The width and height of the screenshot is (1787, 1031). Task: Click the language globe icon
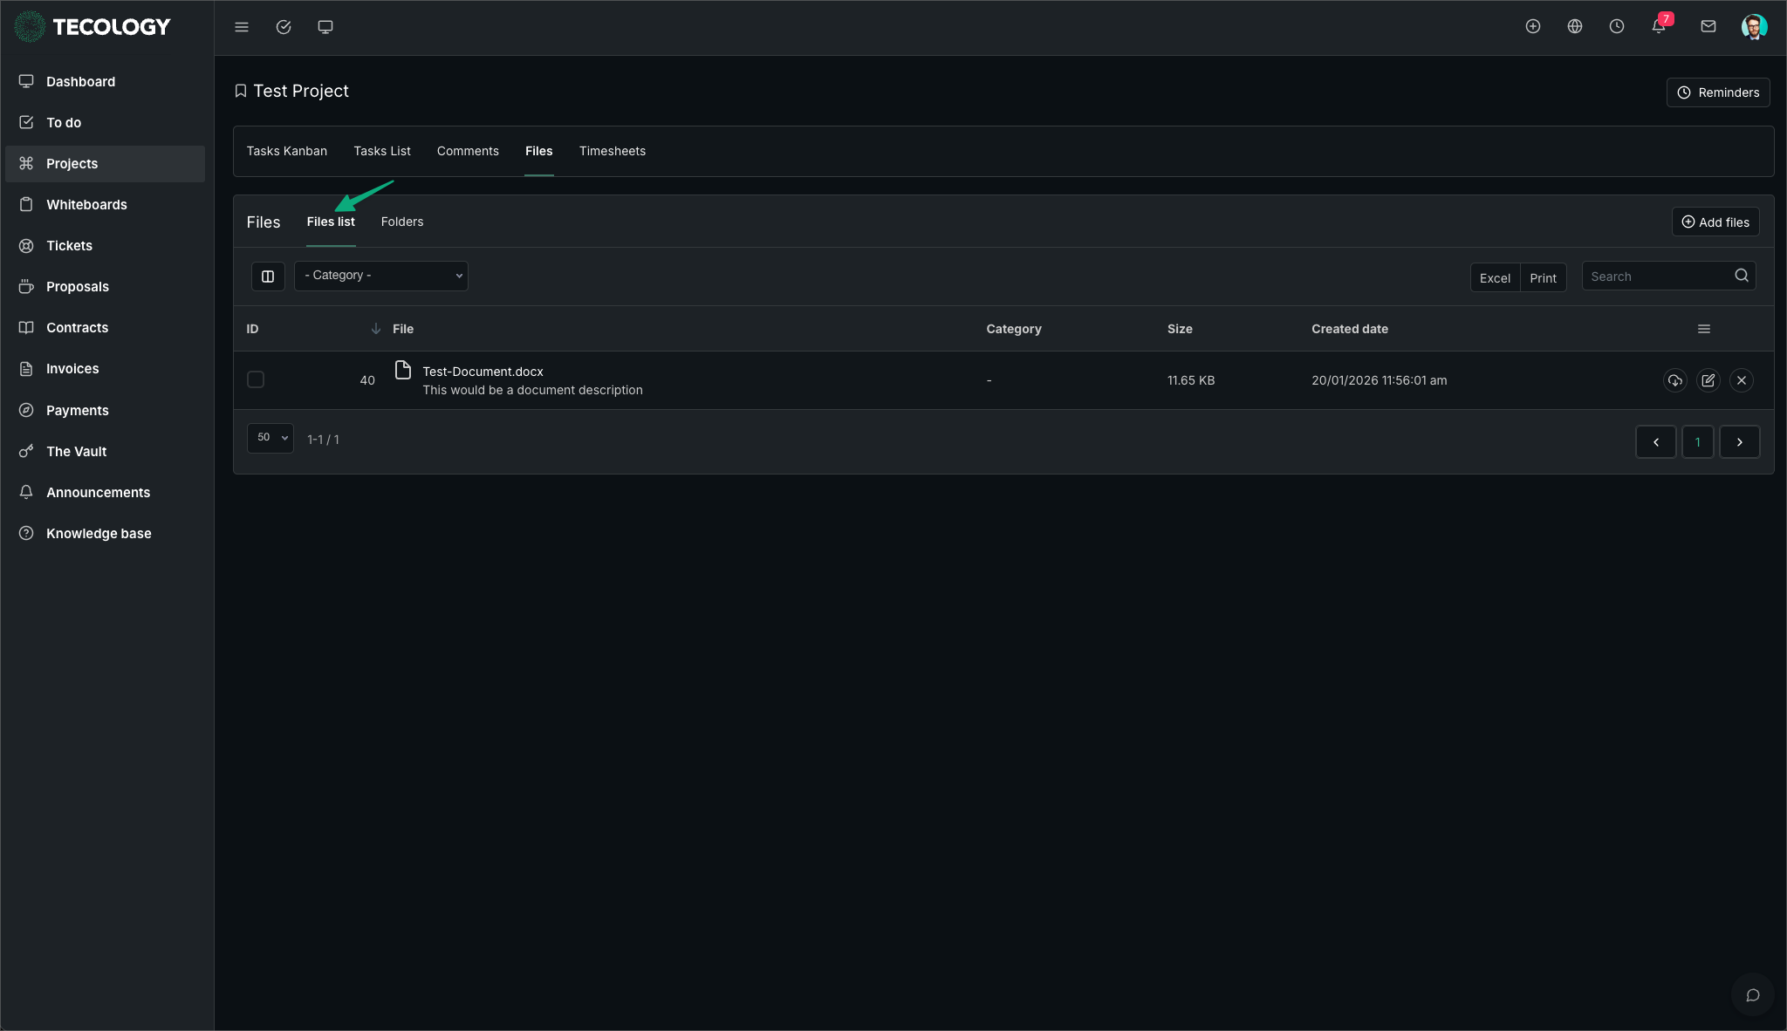(1574, 26)
